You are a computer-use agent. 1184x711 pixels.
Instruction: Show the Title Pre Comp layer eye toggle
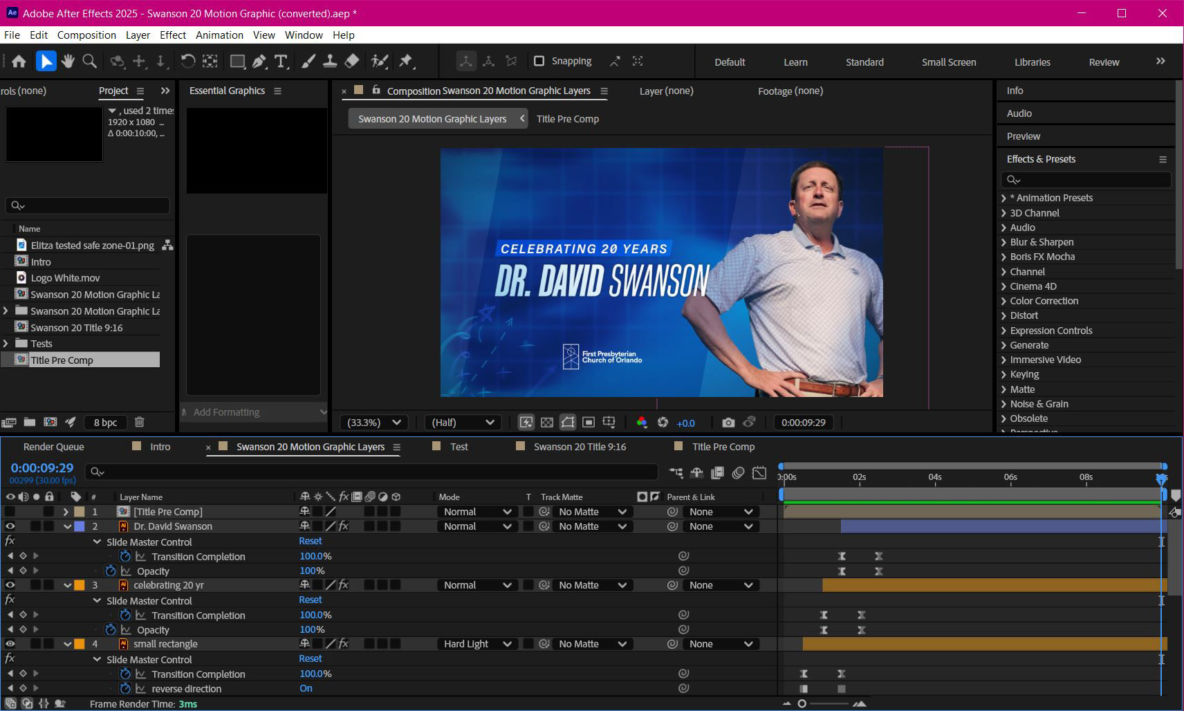tap(10, 512)
